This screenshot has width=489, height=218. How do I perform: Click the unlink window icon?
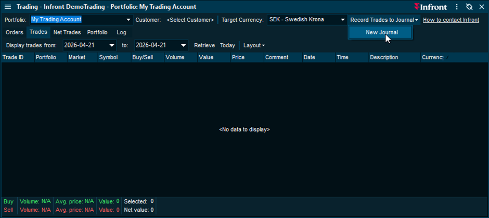pyautogui.click(x=469, y=7)
